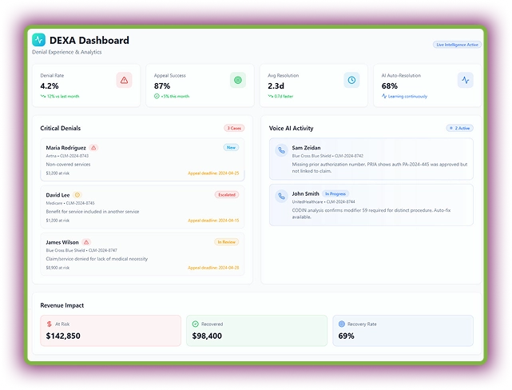
Task: Click the 2 Active badge in Voice AI Activity
Action: [460, 128]
